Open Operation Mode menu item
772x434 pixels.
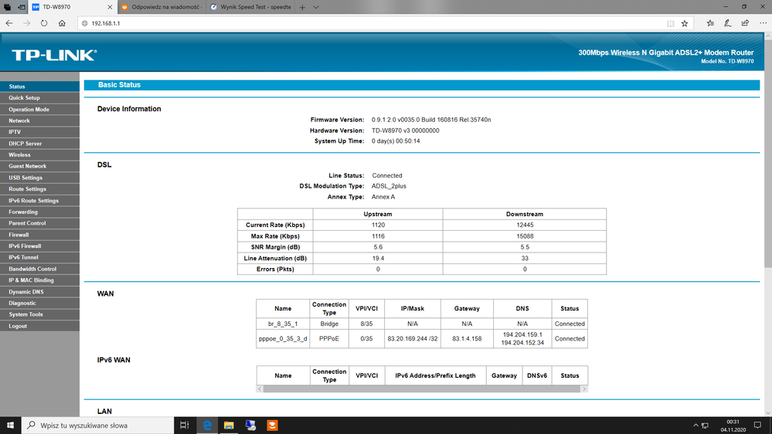click(x=39, y=109)
